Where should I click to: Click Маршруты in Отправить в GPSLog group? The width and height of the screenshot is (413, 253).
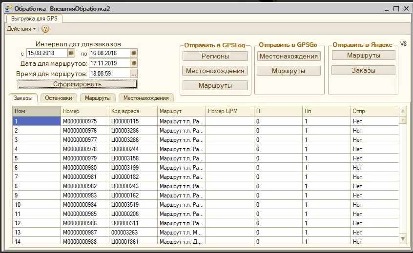click(215, 85)
